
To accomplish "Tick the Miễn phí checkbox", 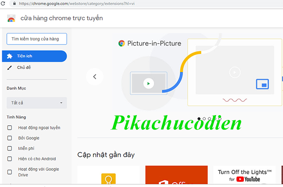I will (x=10, y=148).
